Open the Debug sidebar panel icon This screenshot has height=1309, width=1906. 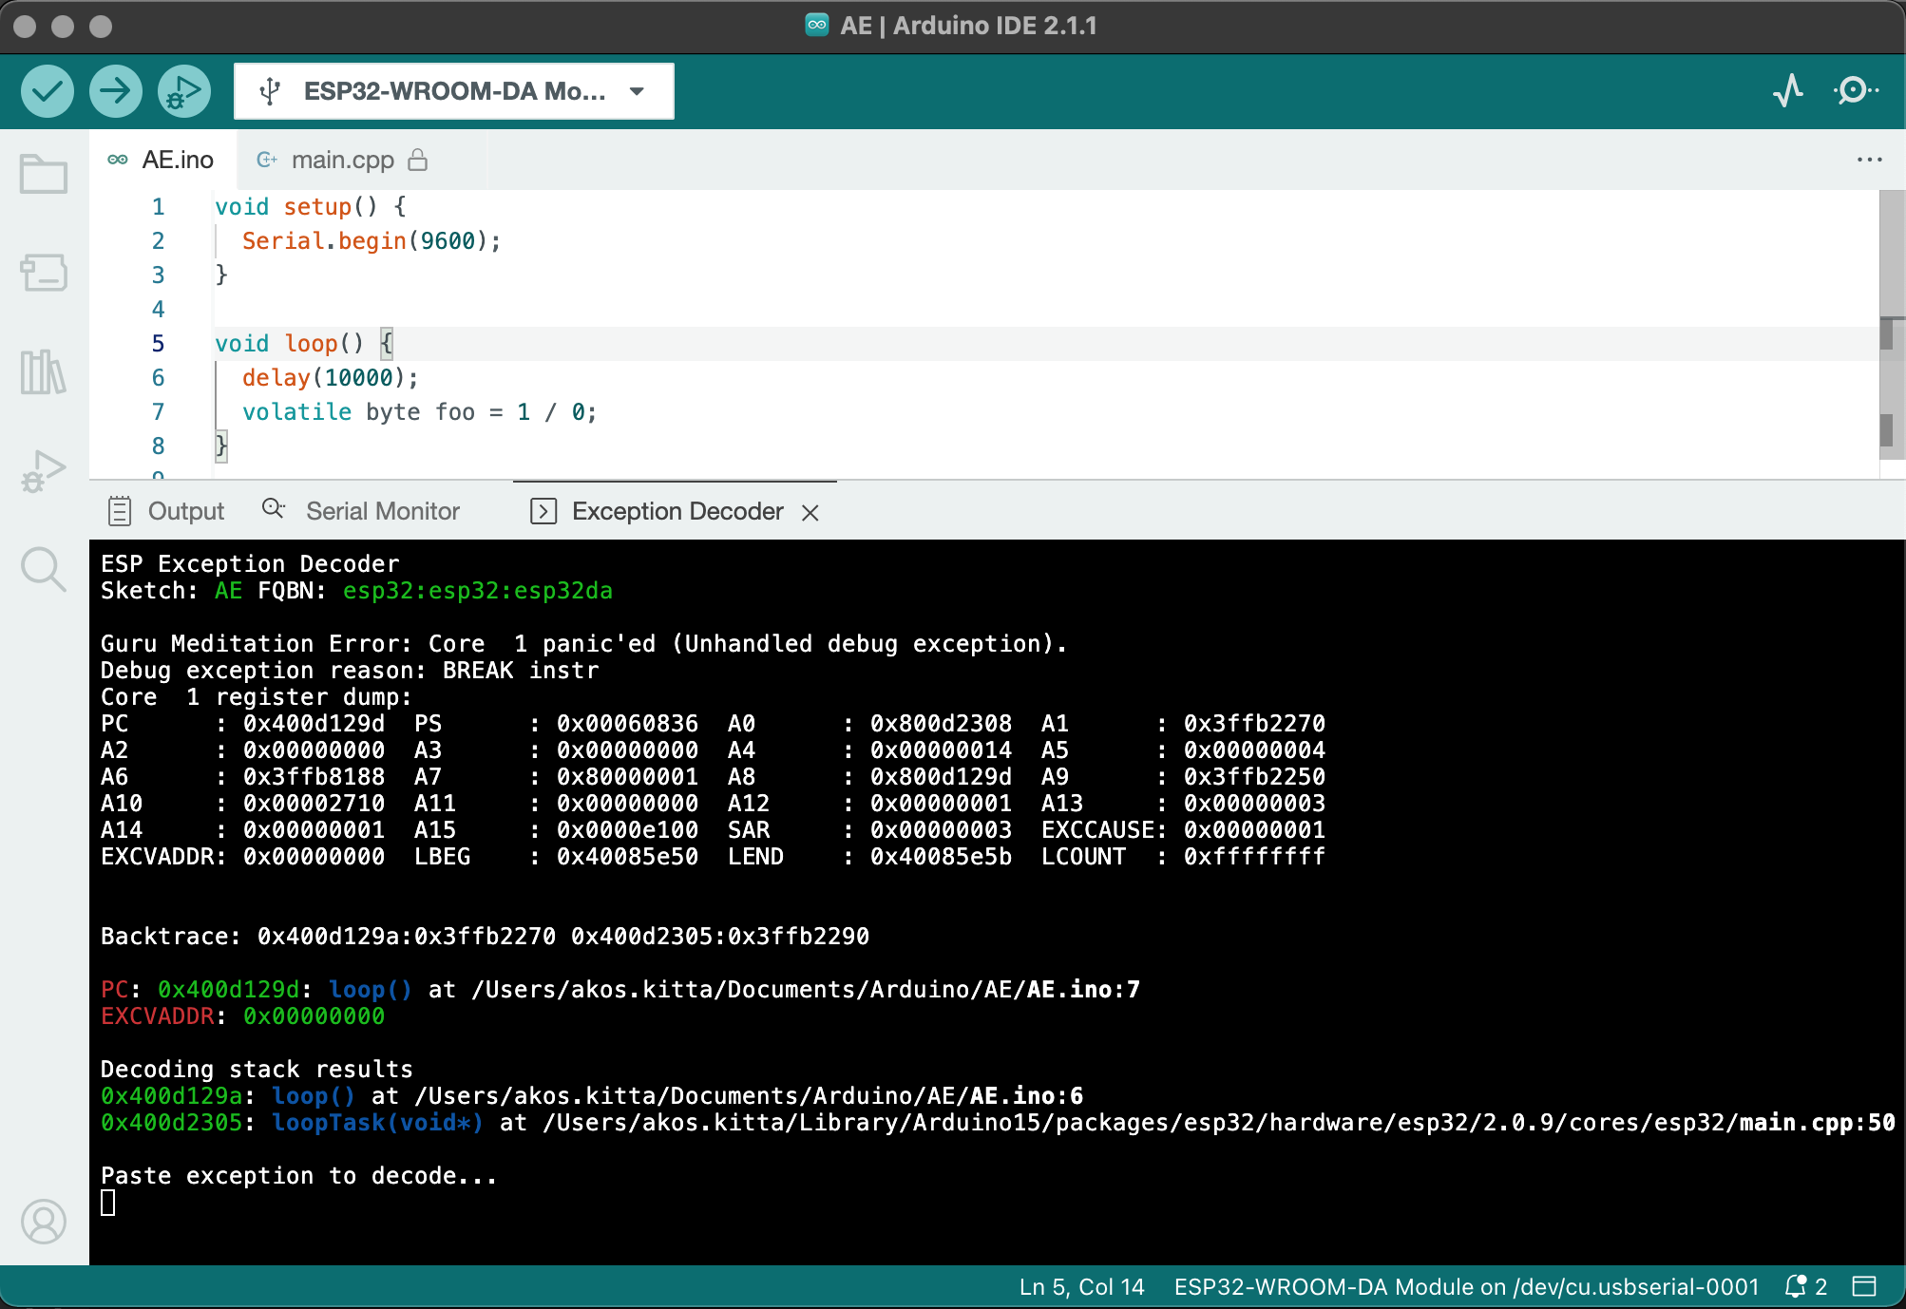point(44,470)
